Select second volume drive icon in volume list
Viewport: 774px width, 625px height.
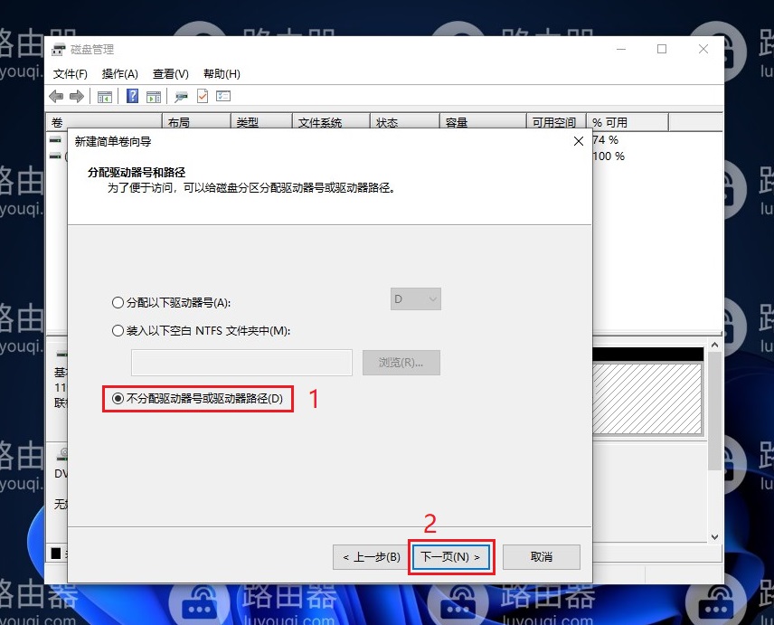coord(55,156)
